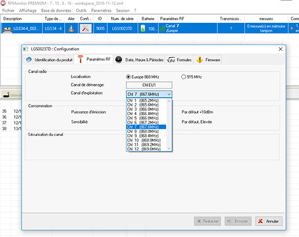Switch to Identification du produit tab

[49, 60]
